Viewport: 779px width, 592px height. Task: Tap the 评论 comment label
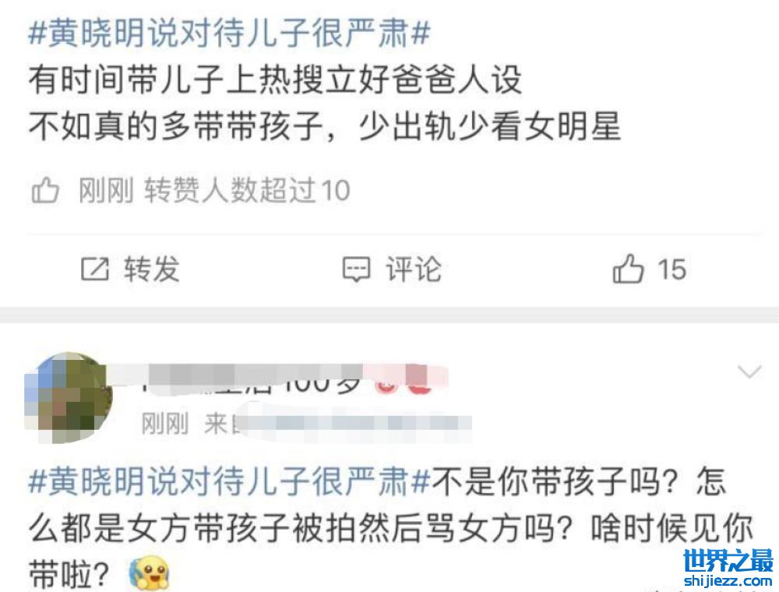coord(414,270)
